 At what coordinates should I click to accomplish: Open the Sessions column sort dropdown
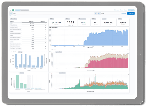tap(34, 21)
